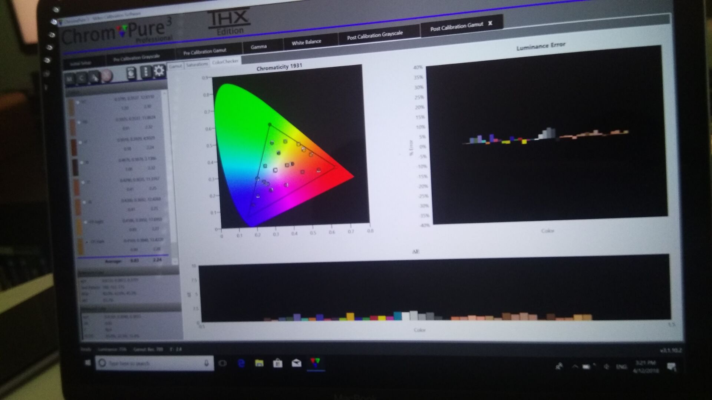The width and height of the screenshot is (712, 400).
Task: Open Microsoft Store from the taskbar
Action: point(278,363)
